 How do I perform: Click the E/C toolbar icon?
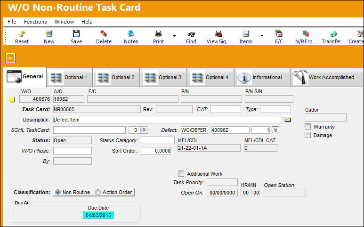(279, 34)
